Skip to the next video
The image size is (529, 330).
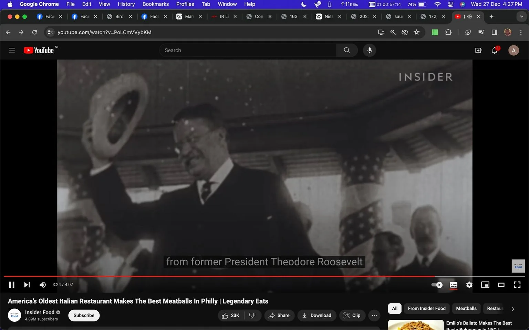pyautogui.click(x=27, y=285)
